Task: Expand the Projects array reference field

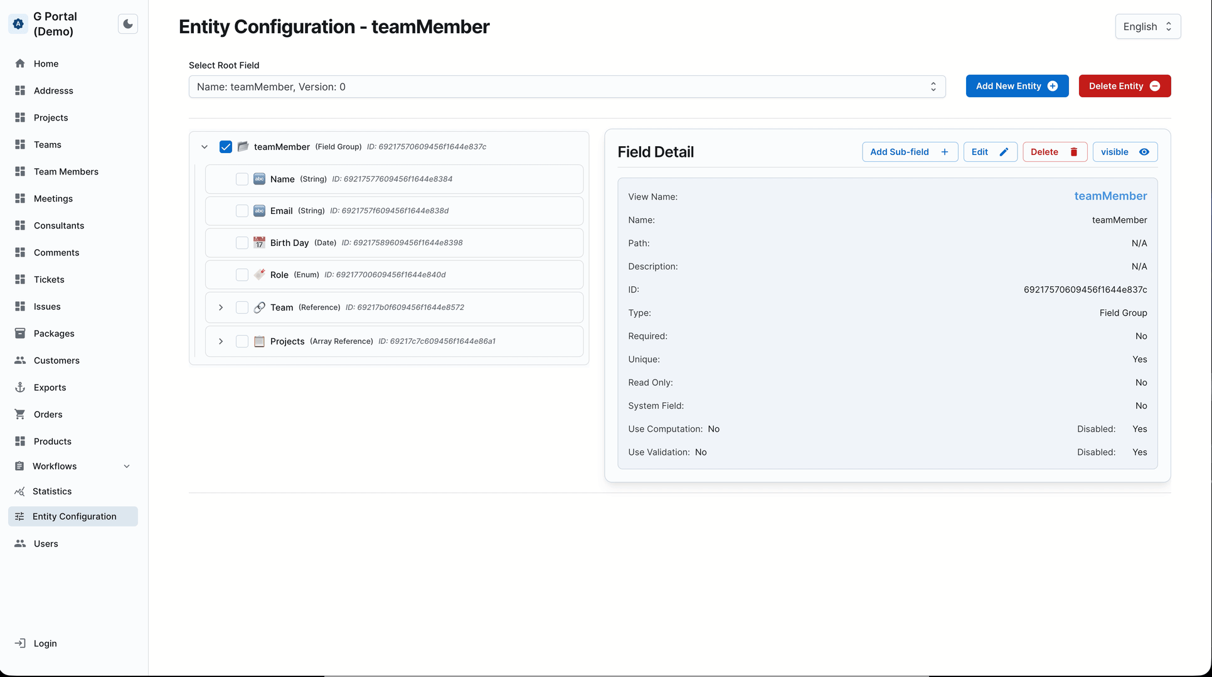Action: [220, 341]
